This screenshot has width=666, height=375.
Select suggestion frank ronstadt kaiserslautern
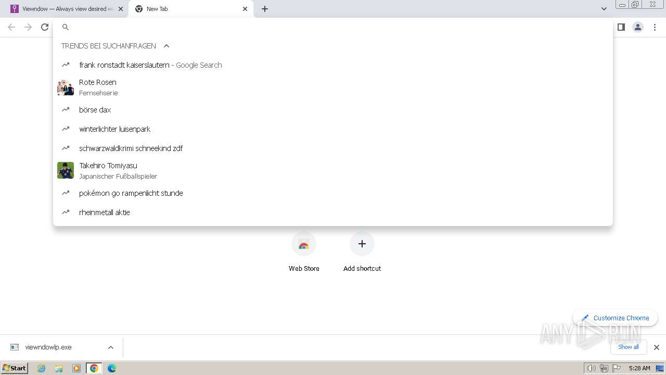(333, 65)
